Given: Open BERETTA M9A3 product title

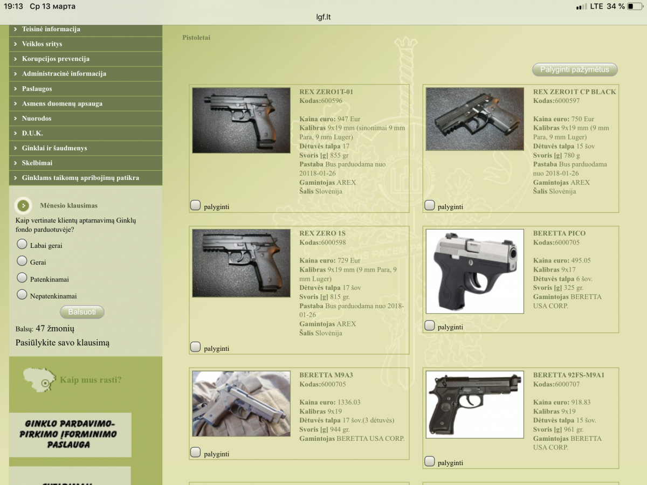Looking at the screenshot, I should click(326, 375).
